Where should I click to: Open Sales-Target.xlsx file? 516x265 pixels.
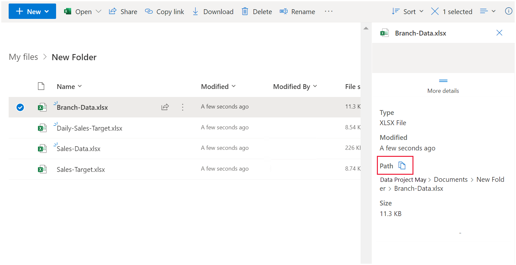click(81, 170)
